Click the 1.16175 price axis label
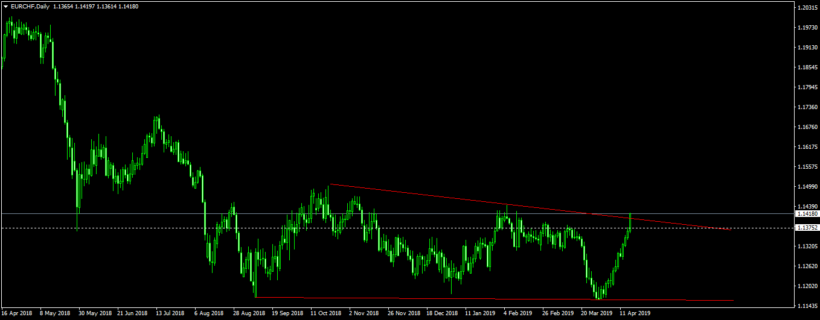Viewport: 820px width, 320px height. click(x=807, y=147)
